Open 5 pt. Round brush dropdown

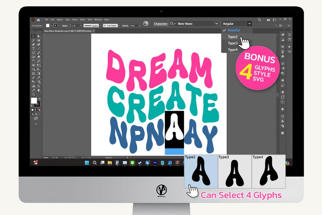pos(119,26)
